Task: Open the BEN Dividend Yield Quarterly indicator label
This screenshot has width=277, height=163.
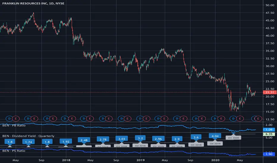Action: (28, 136)
